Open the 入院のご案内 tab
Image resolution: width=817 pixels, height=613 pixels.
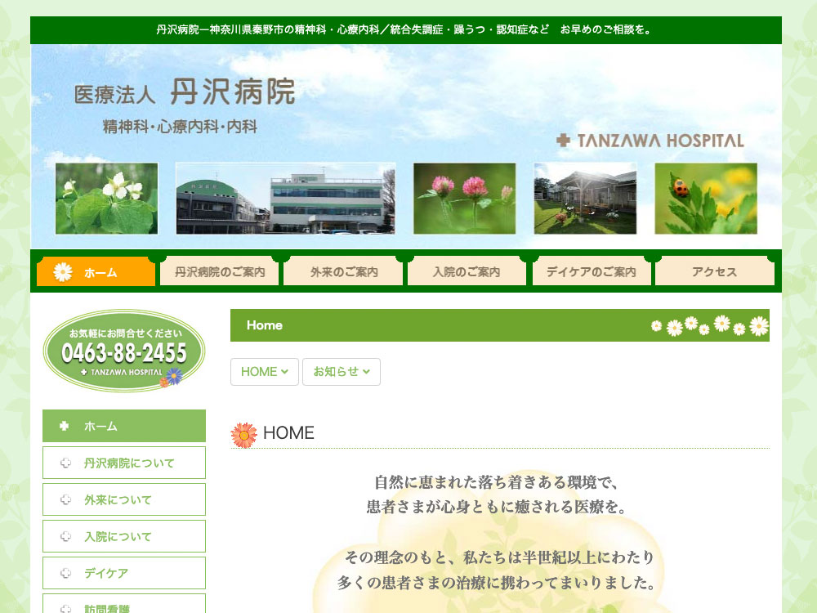pyautogui.click(x=467, y=271)
